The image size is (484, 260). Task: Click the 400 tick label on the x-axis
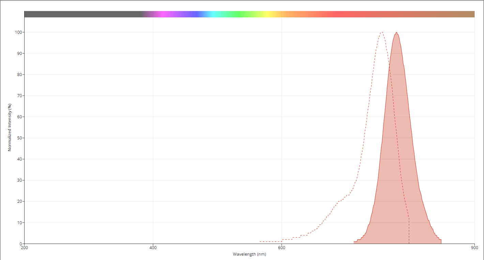153,248
